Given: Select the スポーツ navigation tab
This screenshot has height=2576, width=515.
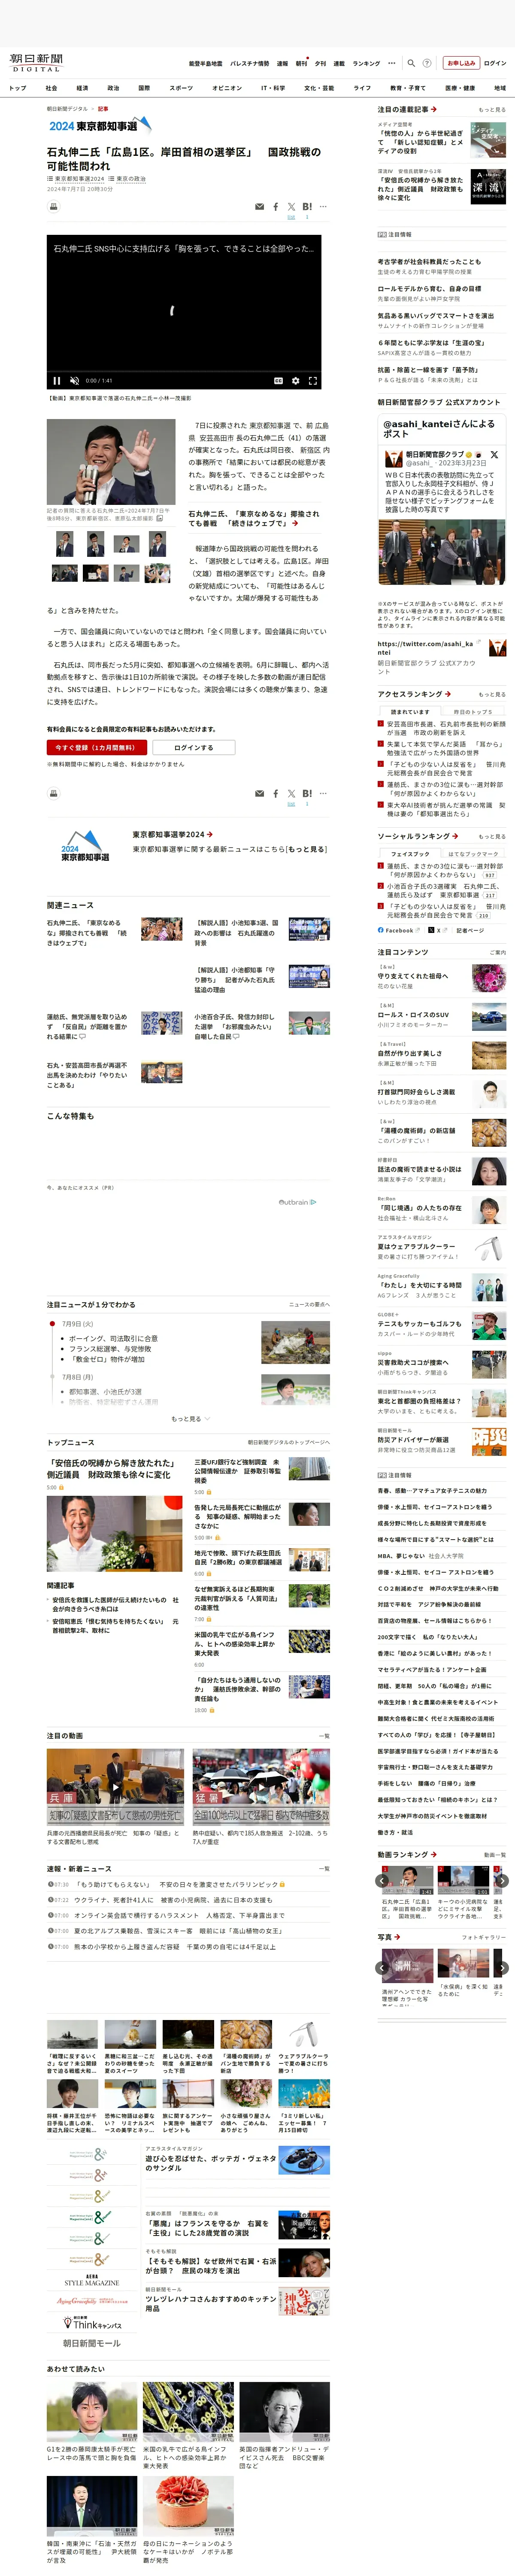Looking at the screenshot, I should pyautogui.click(x=181, y=88).
